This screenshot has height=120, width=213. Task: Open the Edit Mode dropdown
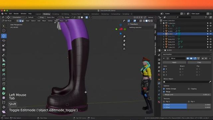point(9,21)
